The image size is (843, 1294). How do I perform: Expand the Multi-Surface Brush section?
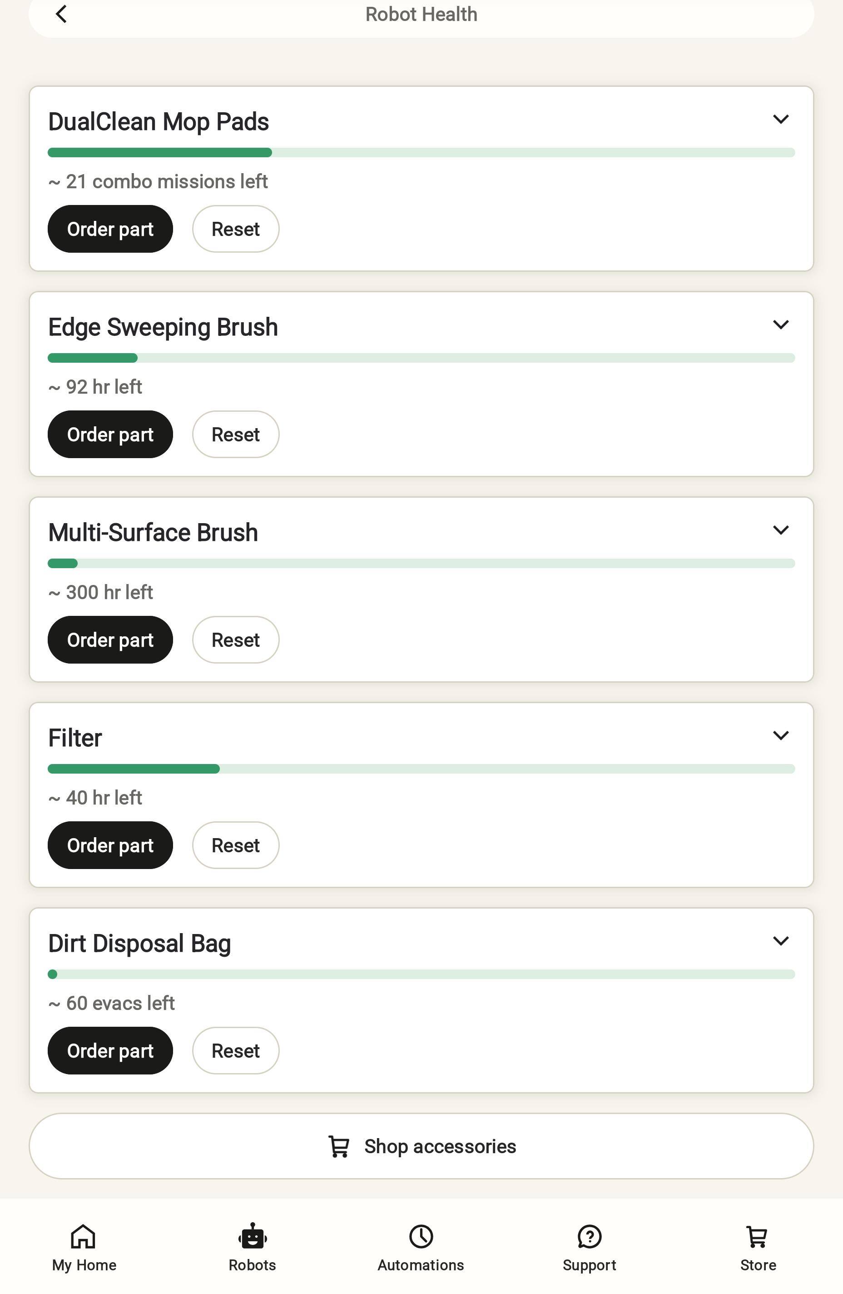[x=780, y=530]
